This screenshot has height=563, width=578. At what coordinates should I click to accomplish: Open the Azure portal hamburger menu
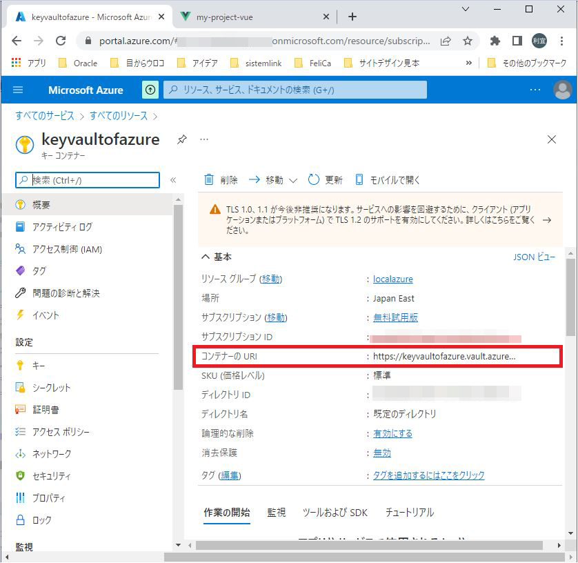(18, 90)
